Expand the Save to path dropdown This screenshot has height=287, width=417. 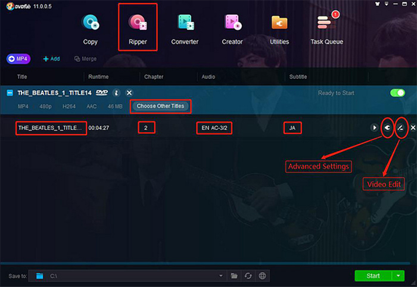click(x=221, y=276)
